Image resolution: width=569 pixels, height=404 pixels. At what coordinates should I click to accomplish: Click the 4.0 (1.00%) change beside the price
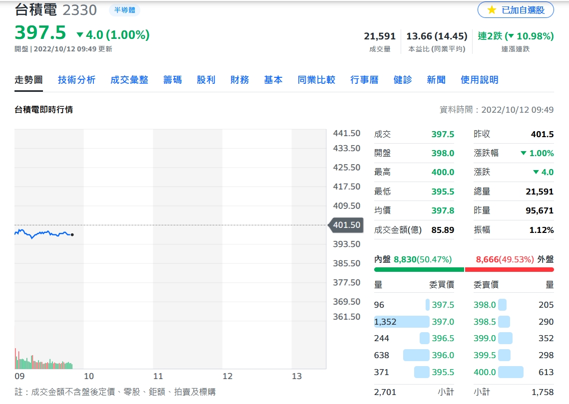click(113, 35)
